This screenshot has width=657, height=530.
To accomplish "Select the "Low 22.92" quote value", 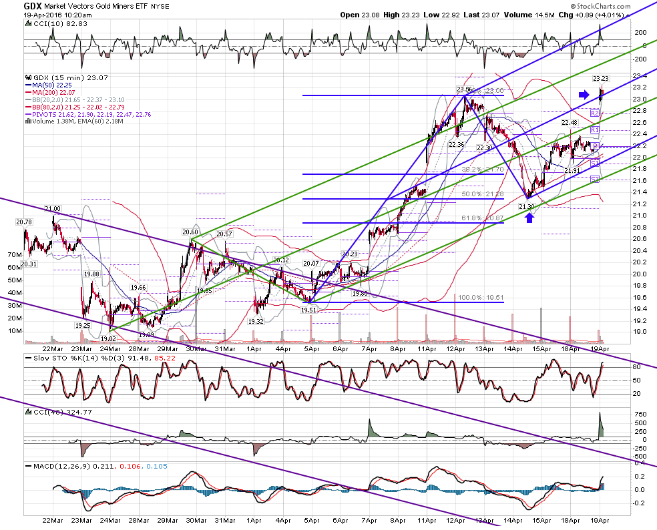I will [441, 15].
